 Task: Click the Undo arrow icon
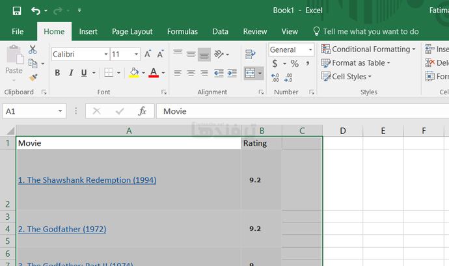[x=36, y=11]
